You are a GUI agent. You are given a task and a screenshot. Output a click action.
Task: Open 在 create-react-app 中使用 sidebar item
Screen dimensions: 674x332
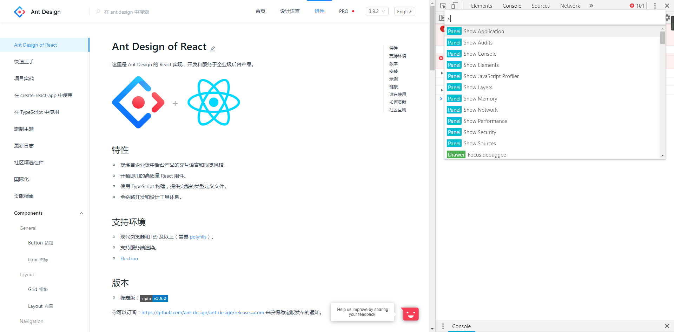click(x=45, y=95)
